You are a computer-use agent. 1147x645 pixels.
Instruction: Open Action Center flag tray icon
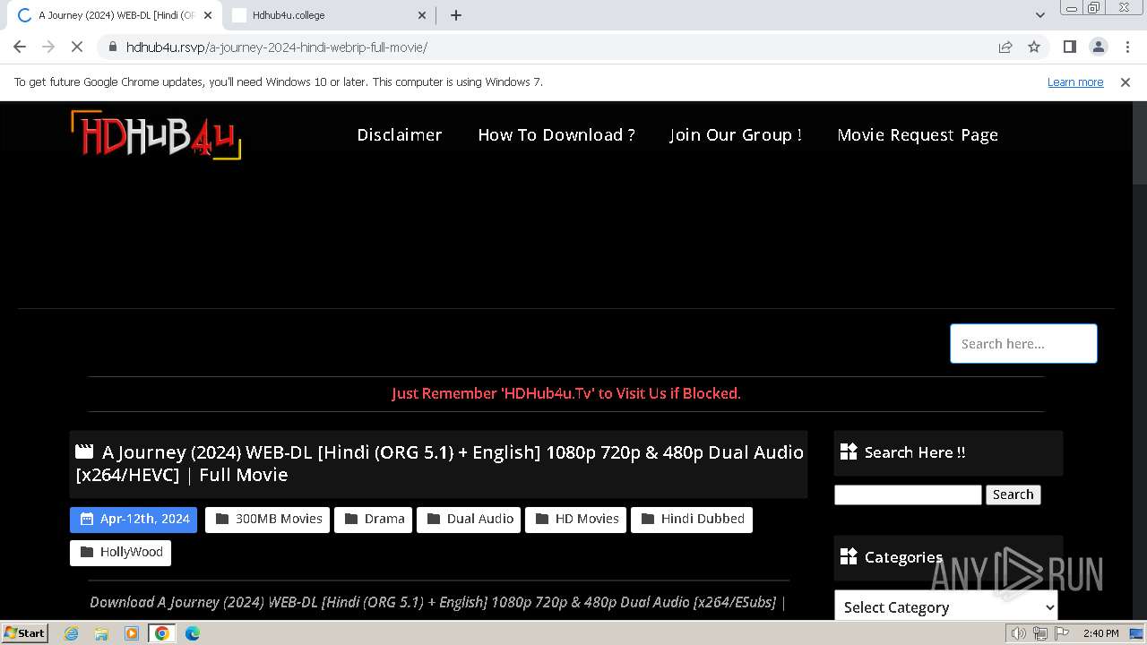[1060, 633]
